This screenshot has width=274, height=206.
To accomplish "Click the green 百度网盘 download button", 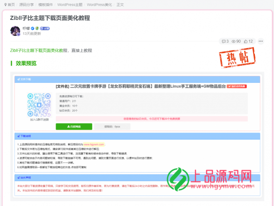I will [74, 127].
